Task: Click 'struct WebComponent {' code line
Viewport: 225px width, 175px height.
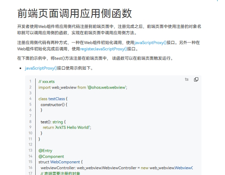Action: [x=60, y=162]
